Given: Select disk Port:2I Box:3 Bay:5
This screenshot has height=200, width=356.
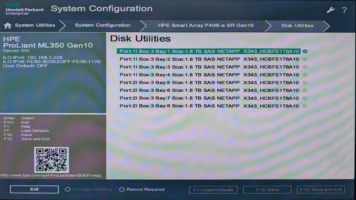Looking at the screenshot, I should tap(209, 83).
